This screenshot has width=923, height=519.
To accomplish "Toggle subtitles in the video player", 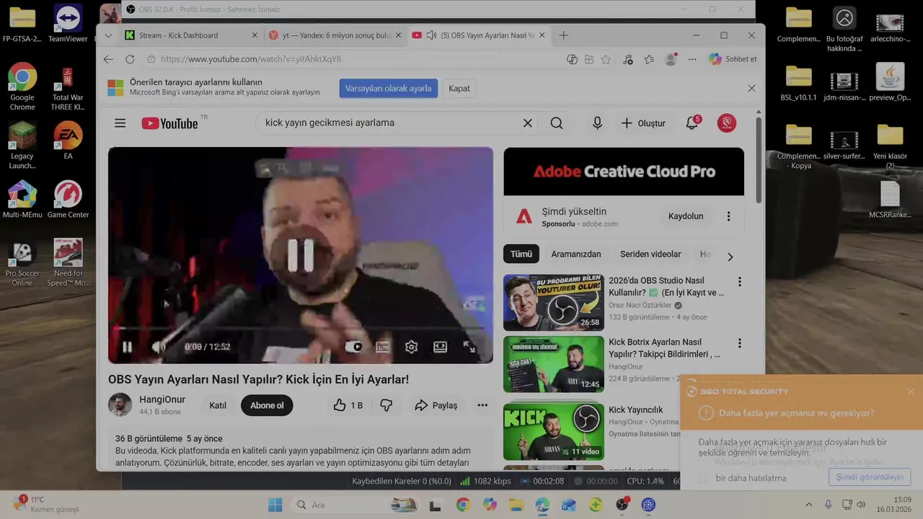I will pos(383,347).
